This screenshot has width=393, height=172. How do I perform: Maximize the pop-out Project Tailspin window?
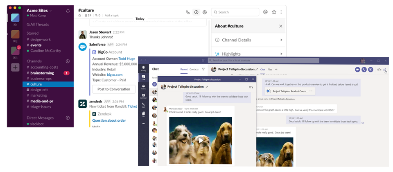[x=246, y=79]
